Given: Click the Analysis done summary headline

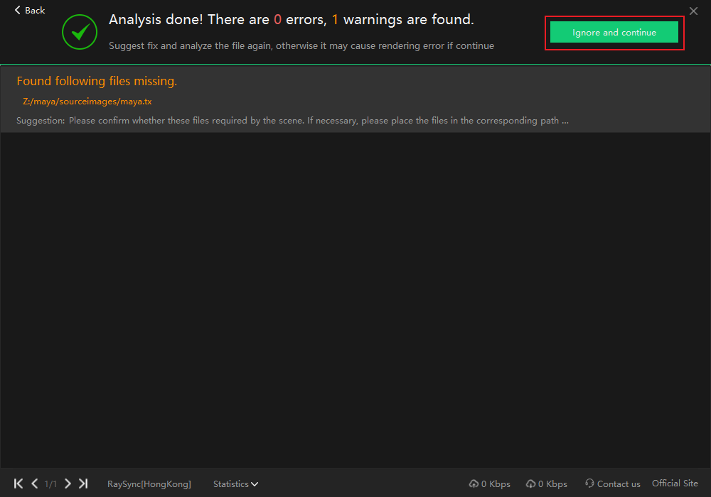Looking at the screenshot, I should click(x=291, y=19).
